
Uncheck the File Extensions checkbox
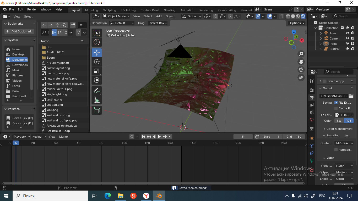(x=336, y=103)
